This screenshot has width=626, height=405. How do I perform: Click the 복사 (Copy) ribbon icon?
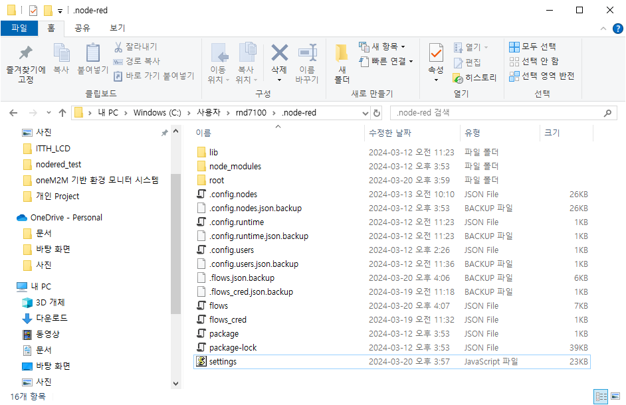(x=61, y=59)
